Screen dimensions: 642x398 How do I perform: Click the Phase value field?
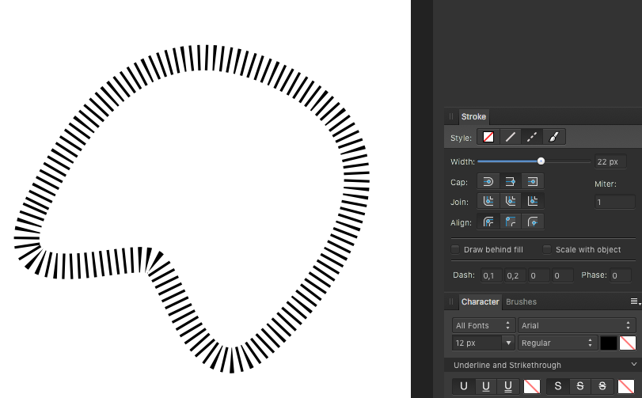pos(621,275)
